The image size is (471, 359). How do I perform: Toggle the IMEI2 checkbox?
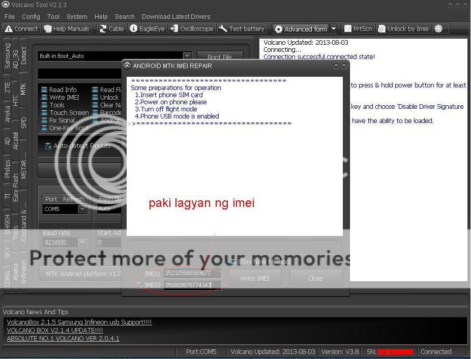tap(139, 285)
